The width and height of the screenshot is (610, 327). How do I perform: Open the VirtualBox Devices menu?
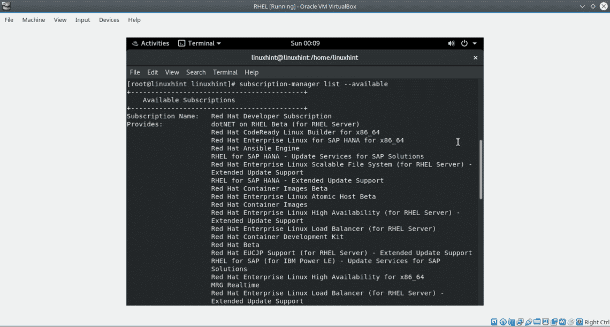click(x=109, y=20)
